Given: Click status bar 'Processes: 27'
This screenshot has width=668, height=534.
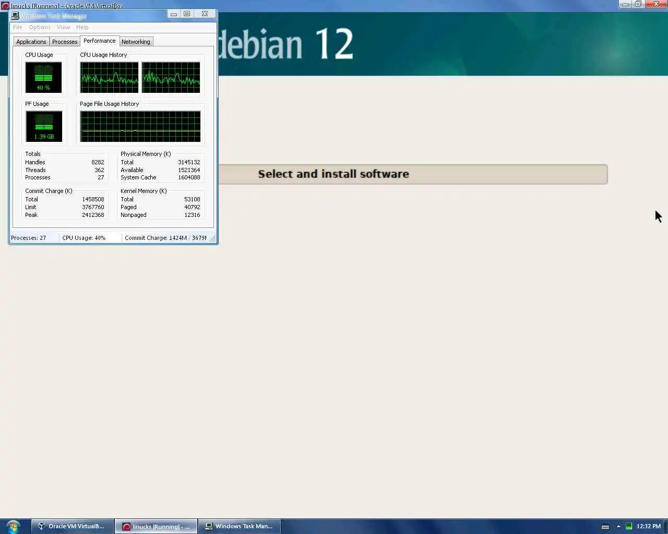Looking at the screenshot, I should 29,238.
